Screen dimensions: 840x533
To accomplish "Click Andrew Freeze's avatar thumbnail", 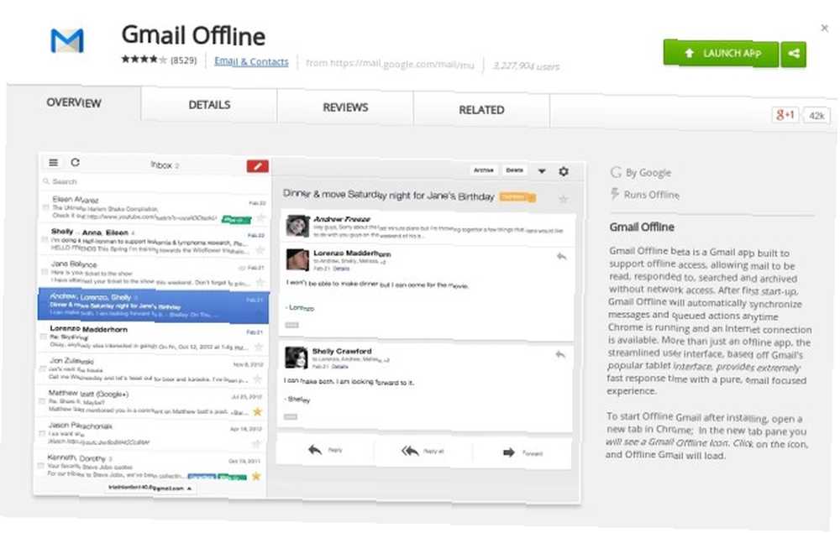I will tap(298, 226).
